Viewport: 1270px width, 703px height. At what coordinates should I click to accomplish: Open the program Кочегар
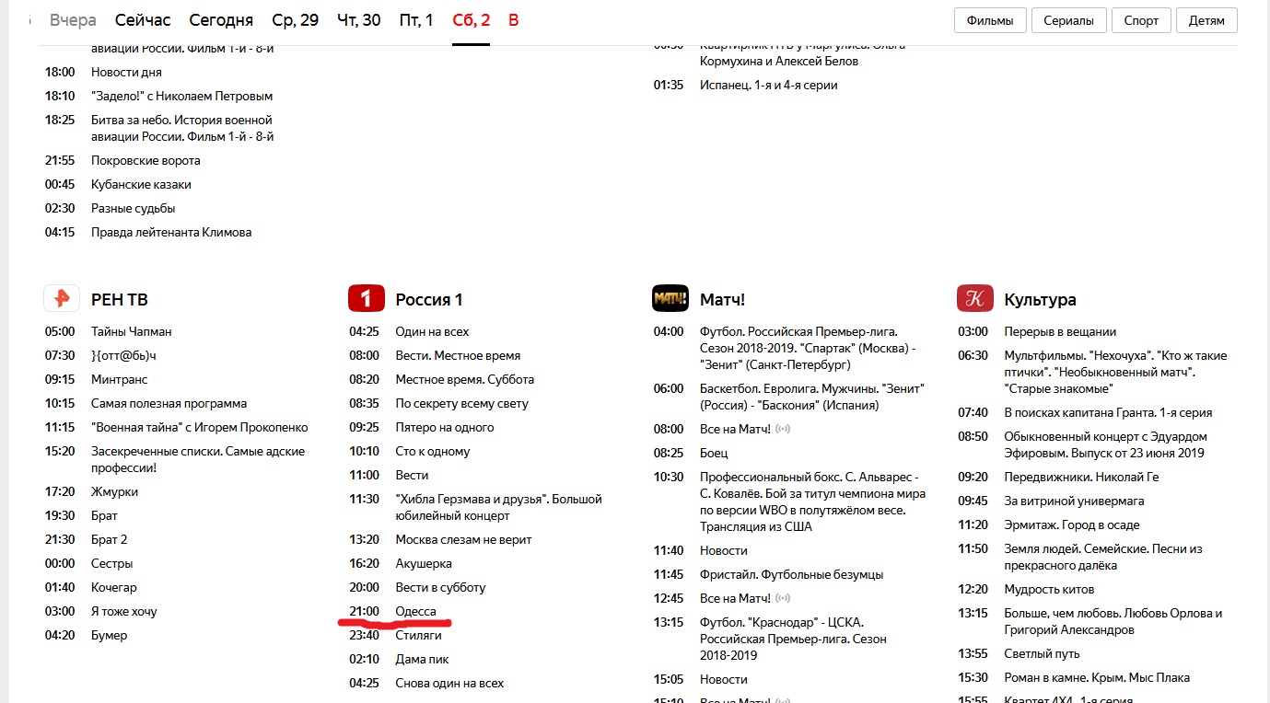(114, 587)
